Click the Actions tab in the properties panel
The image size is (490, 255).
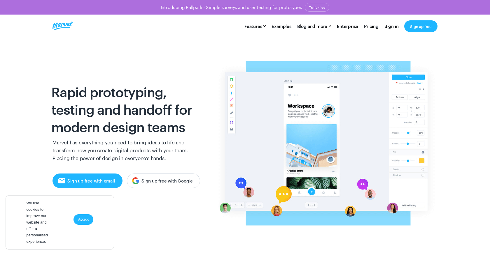[400, 97]
